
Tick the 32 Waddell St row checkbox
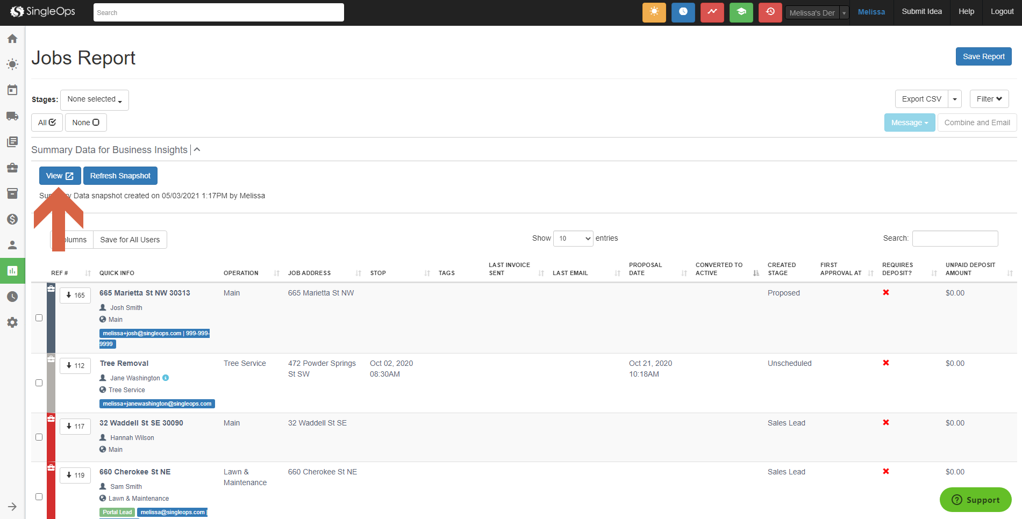(39, 437)
